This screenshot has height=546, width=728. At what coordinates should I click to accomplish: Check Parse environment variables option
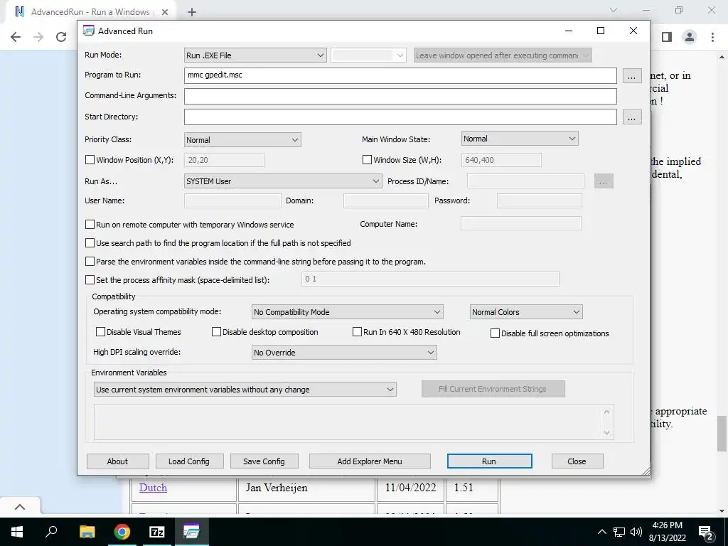coord(90,262)
